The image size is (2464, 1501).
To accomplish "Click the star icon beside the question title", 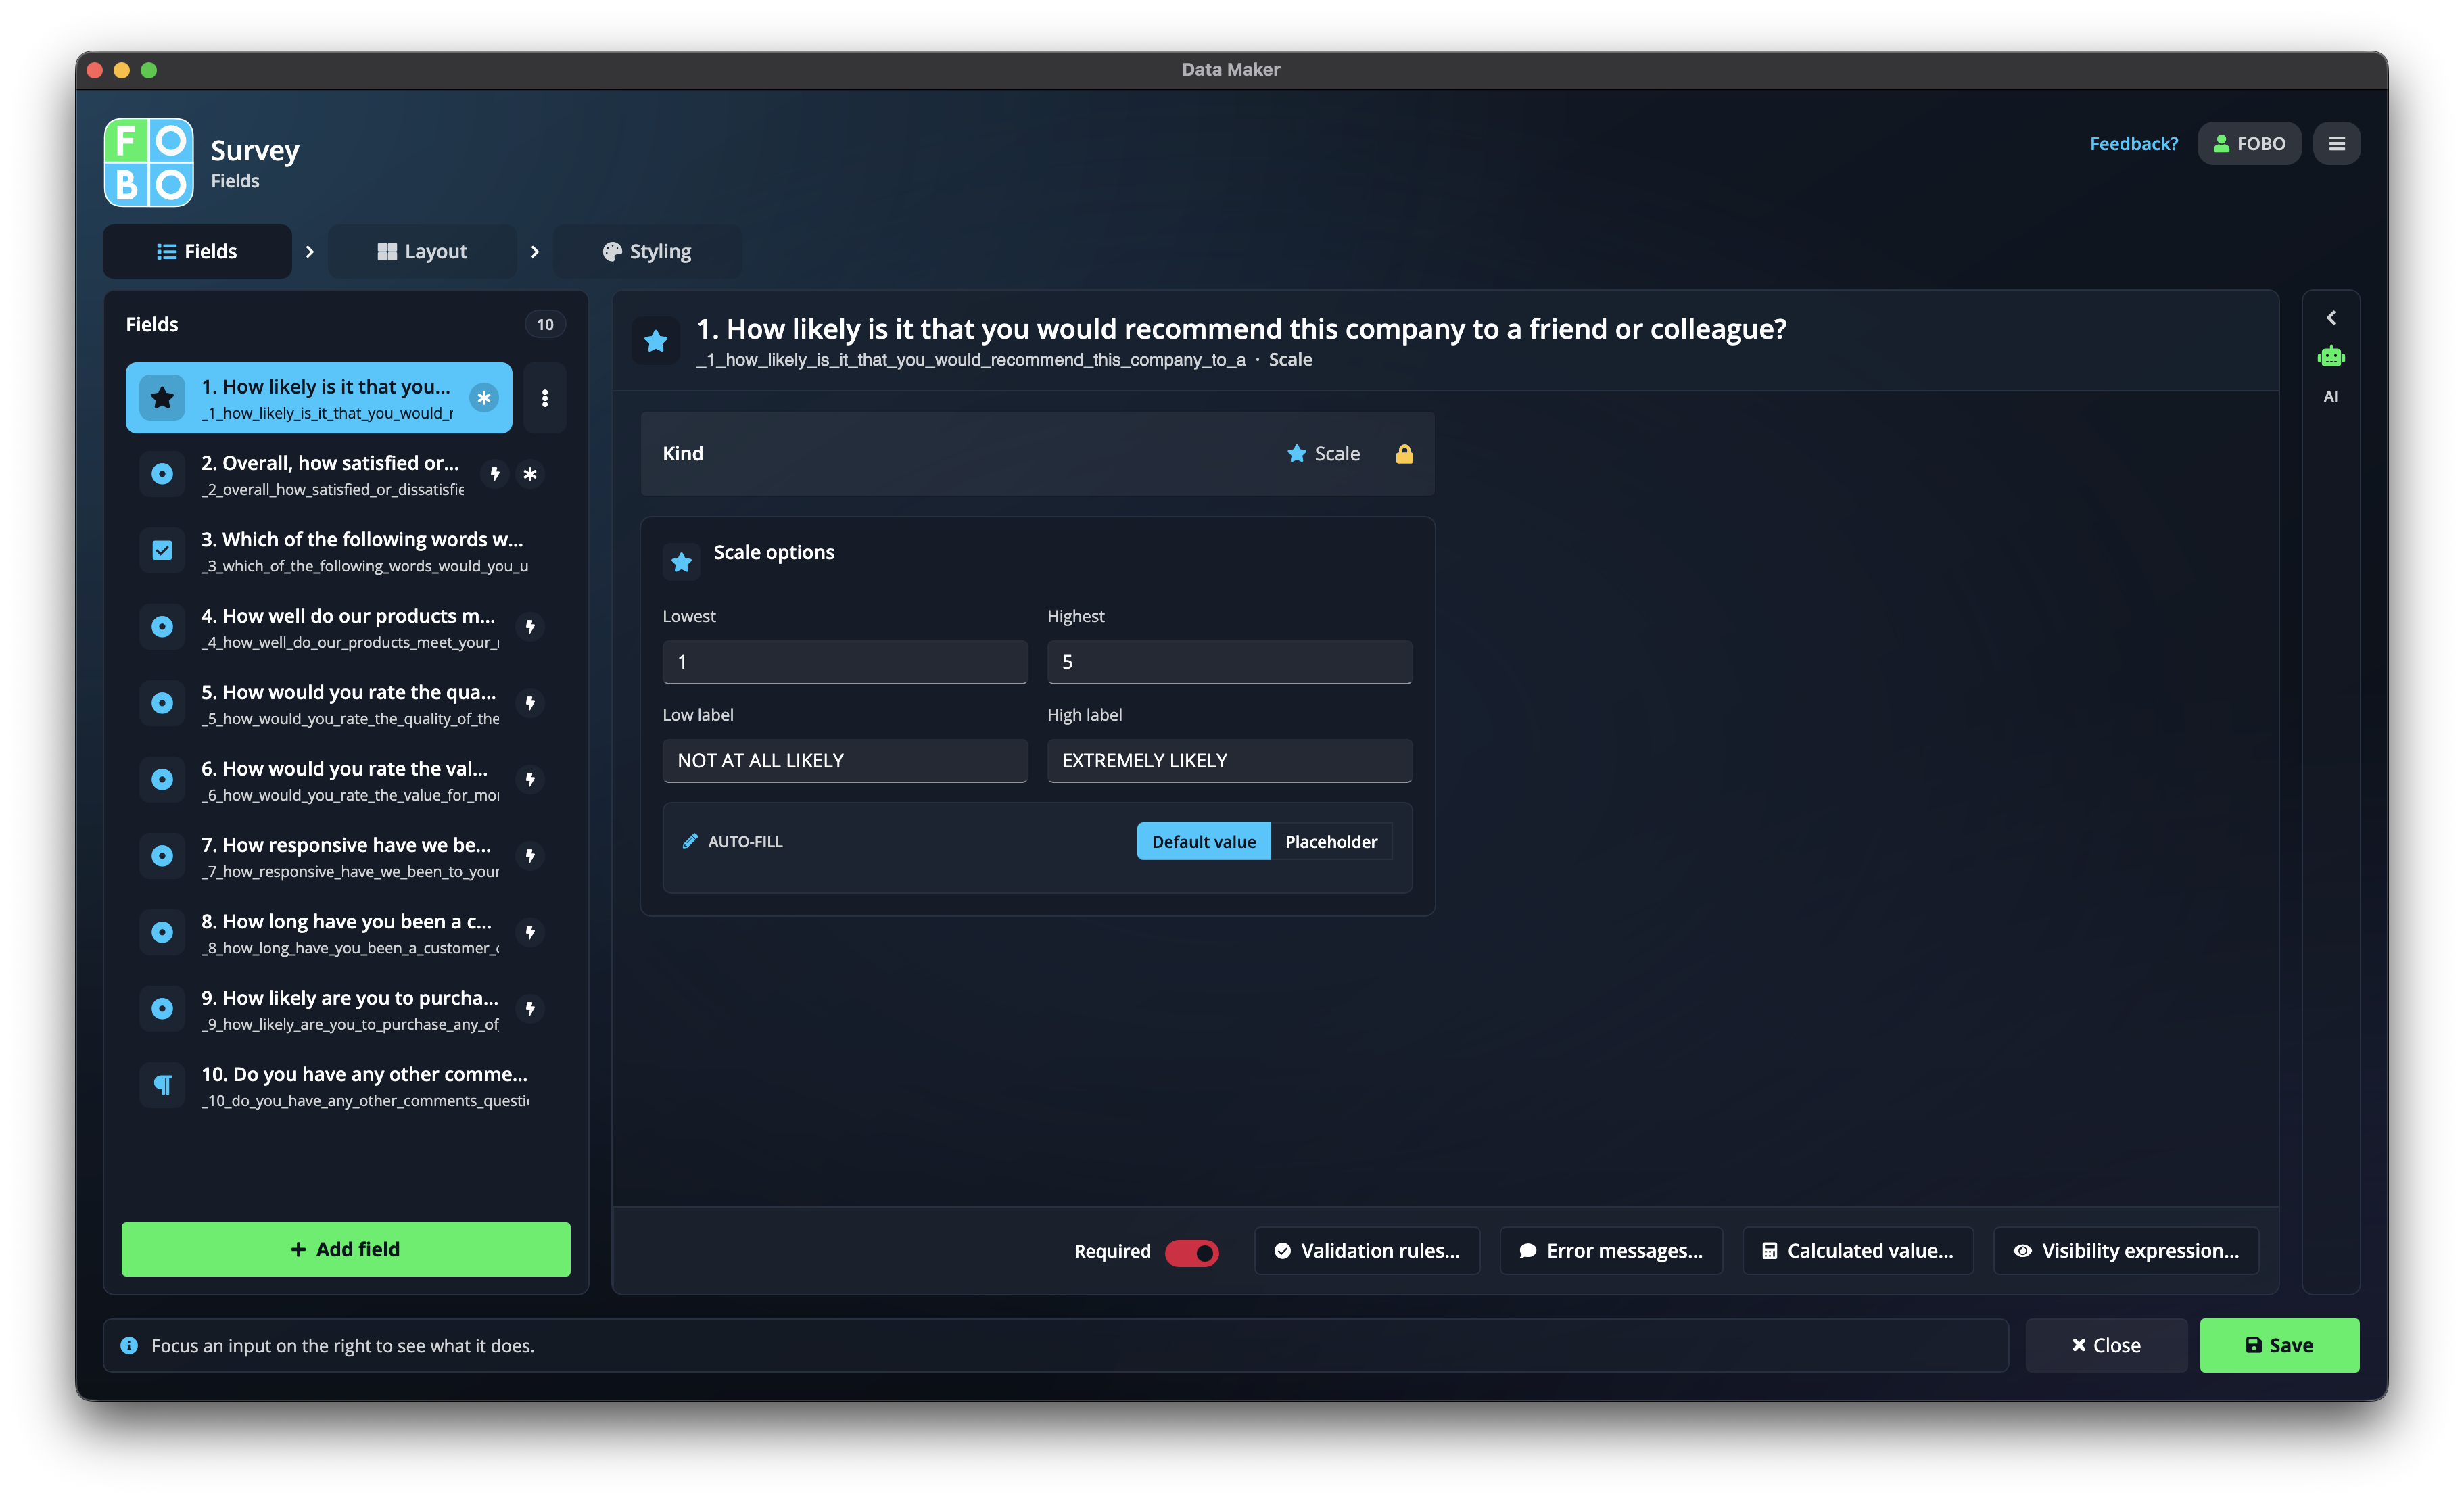I will [656, 342].
